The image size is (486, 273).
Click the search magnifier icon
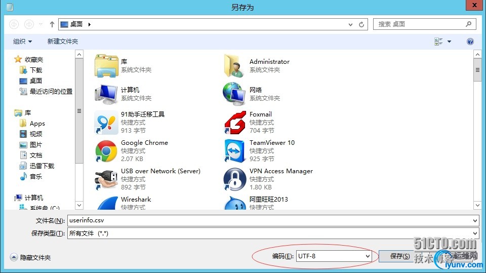pos(469,24)
